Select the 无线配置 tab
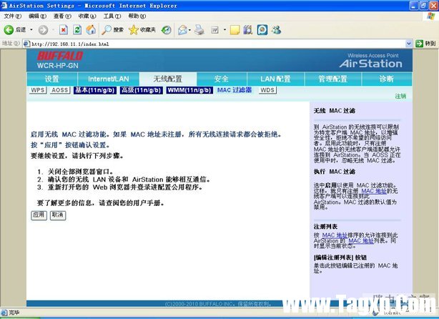 [168, 79]
